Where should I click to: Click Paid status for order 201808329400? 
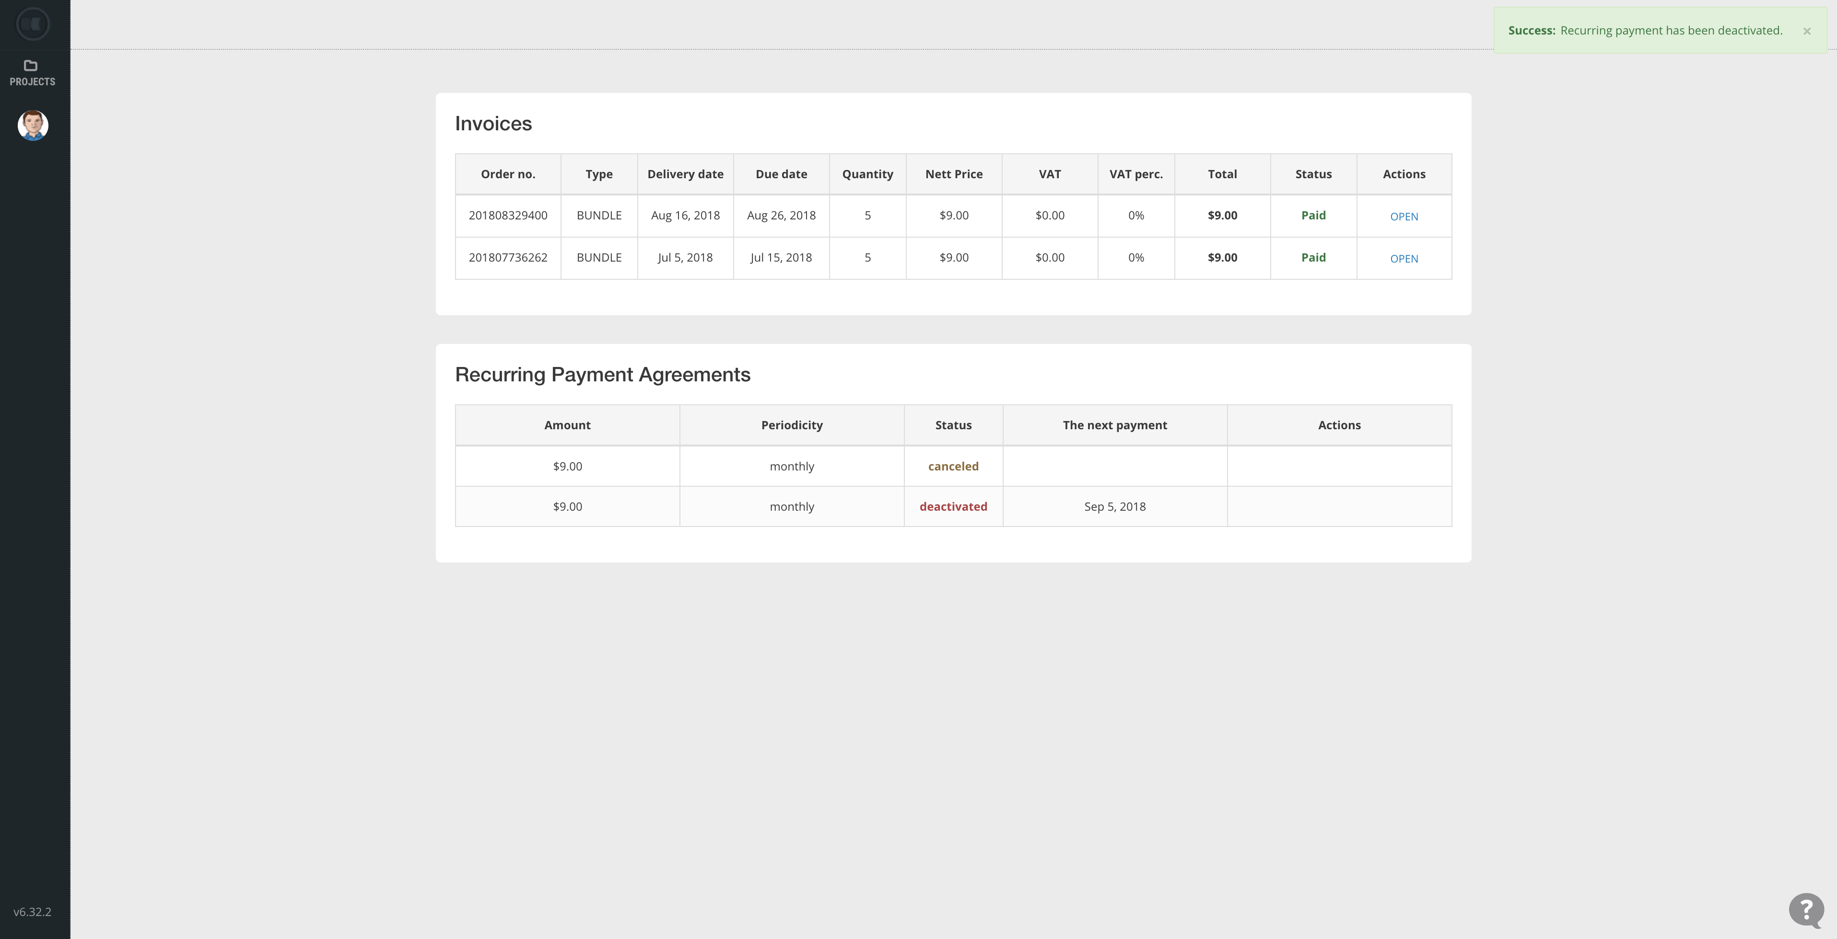[x=1313, y=215]
